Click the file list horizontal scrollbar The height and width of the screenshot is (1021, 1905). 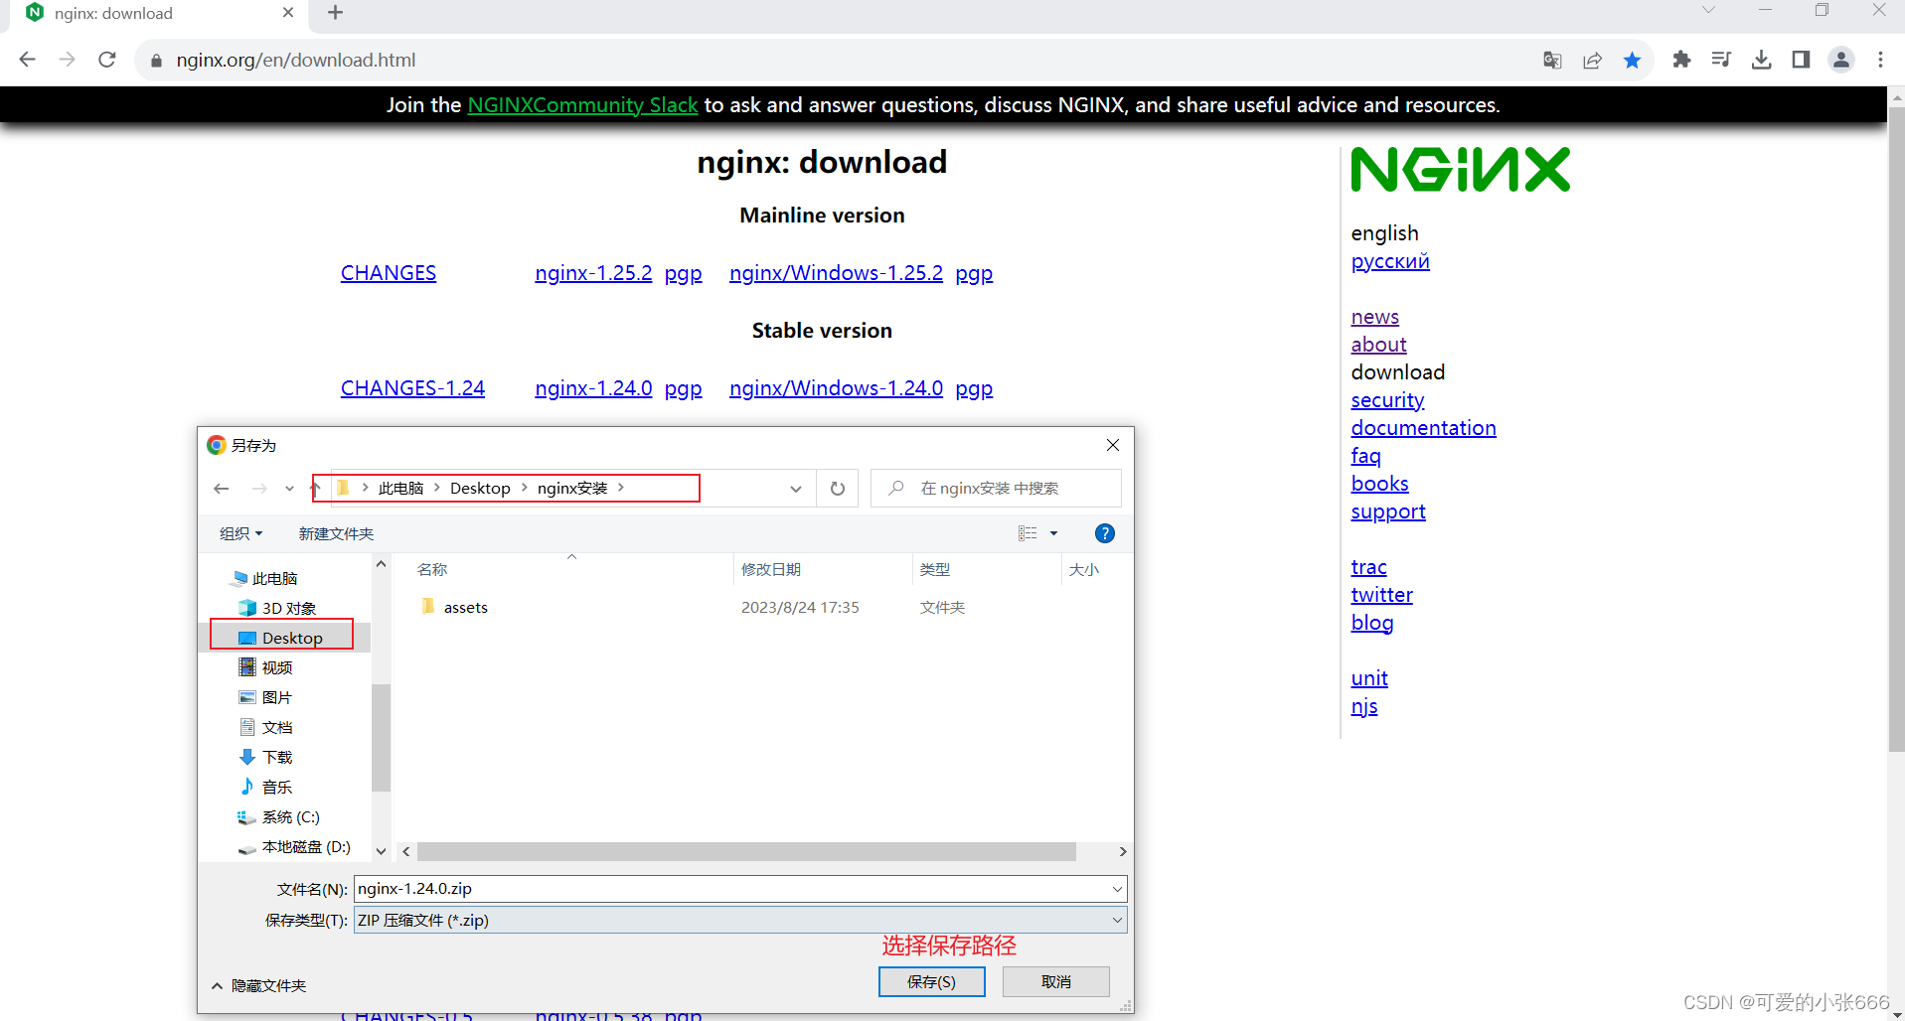746,852
